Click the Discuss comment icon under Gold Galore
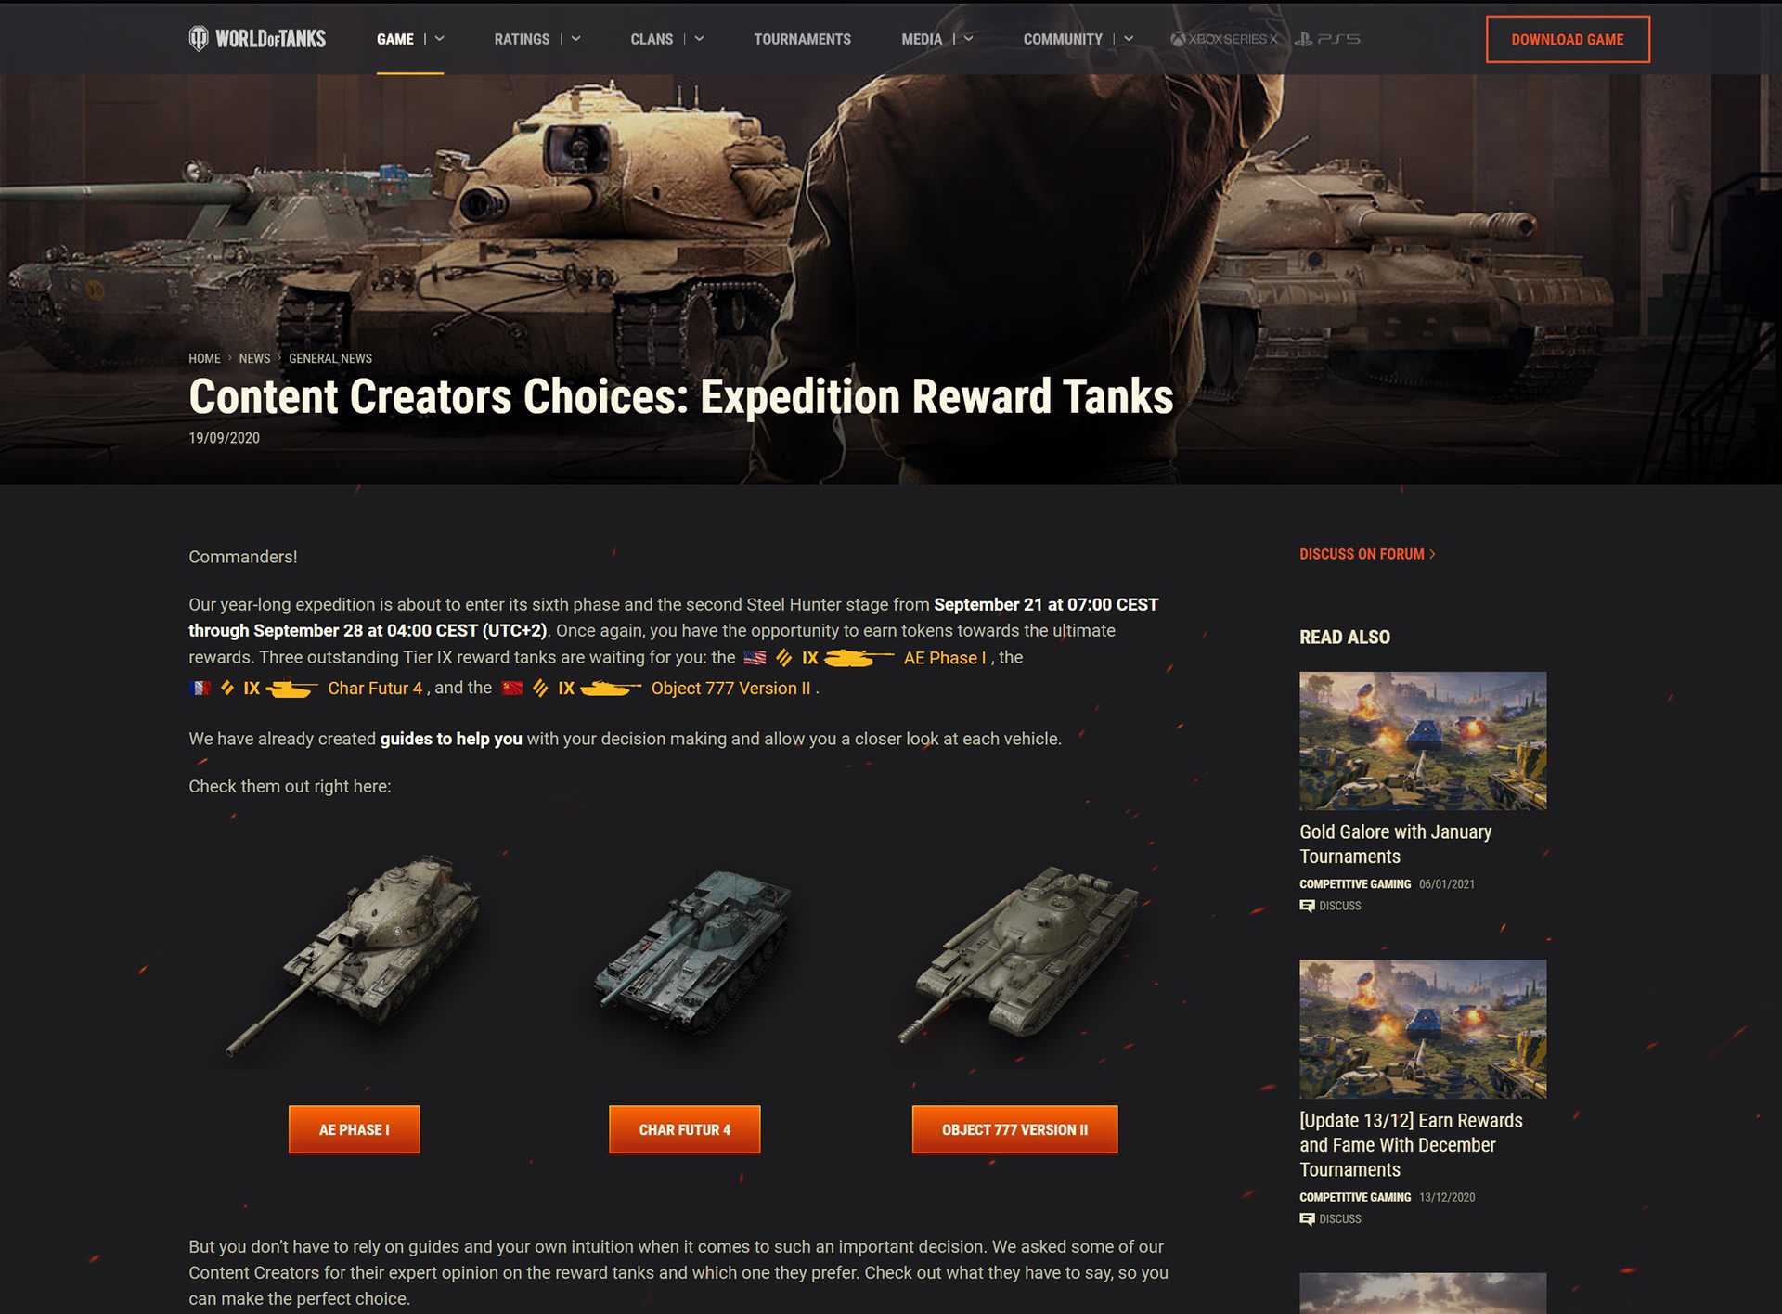 tap(1307, 906)
